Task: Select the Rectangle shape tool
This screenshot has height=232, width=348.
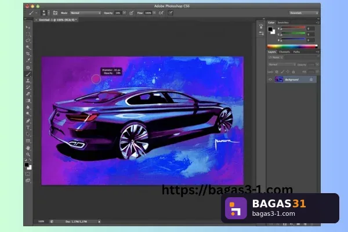Action: (x=28, y=141)
